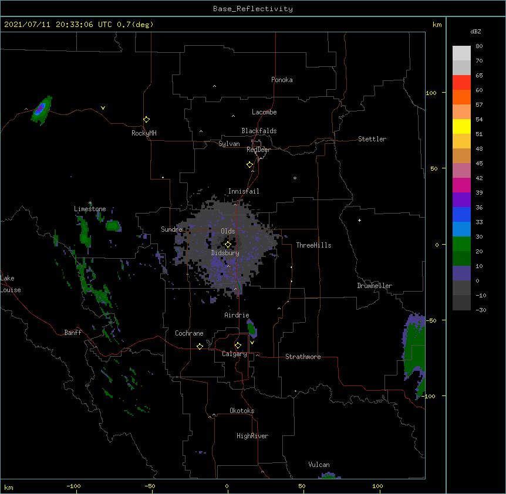Click the Limestone label

(90, 209)
